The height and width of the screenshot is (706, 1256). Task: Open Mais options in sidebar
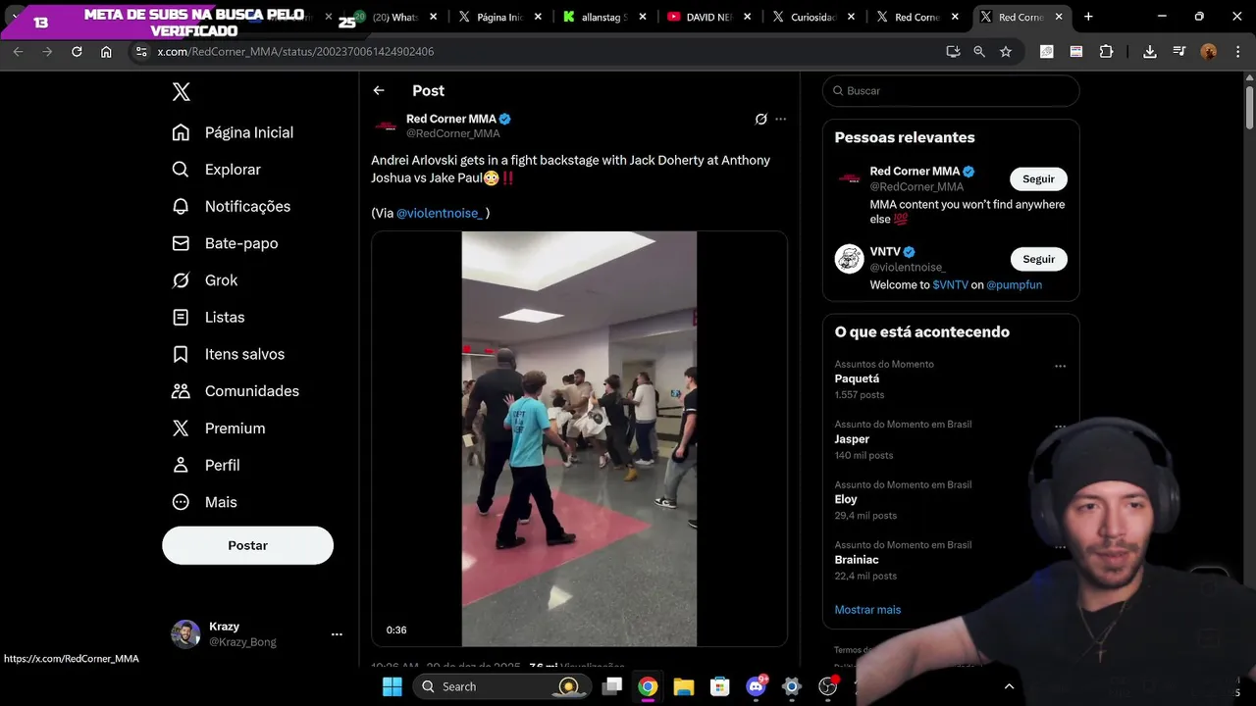pyautogui.click(x=204, y=502)
